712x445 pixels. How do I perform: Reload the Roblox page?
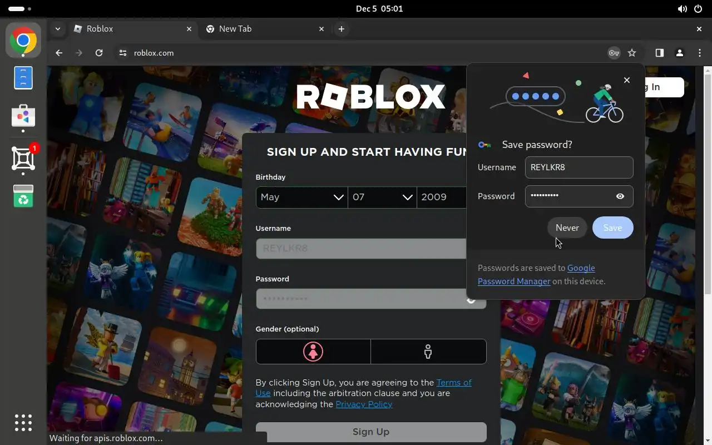(x=99, y=53)
